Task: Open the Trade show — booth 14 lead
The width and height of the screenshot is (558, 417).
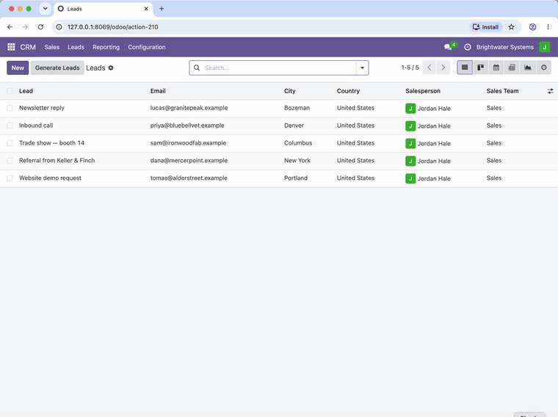Action: 52,143
